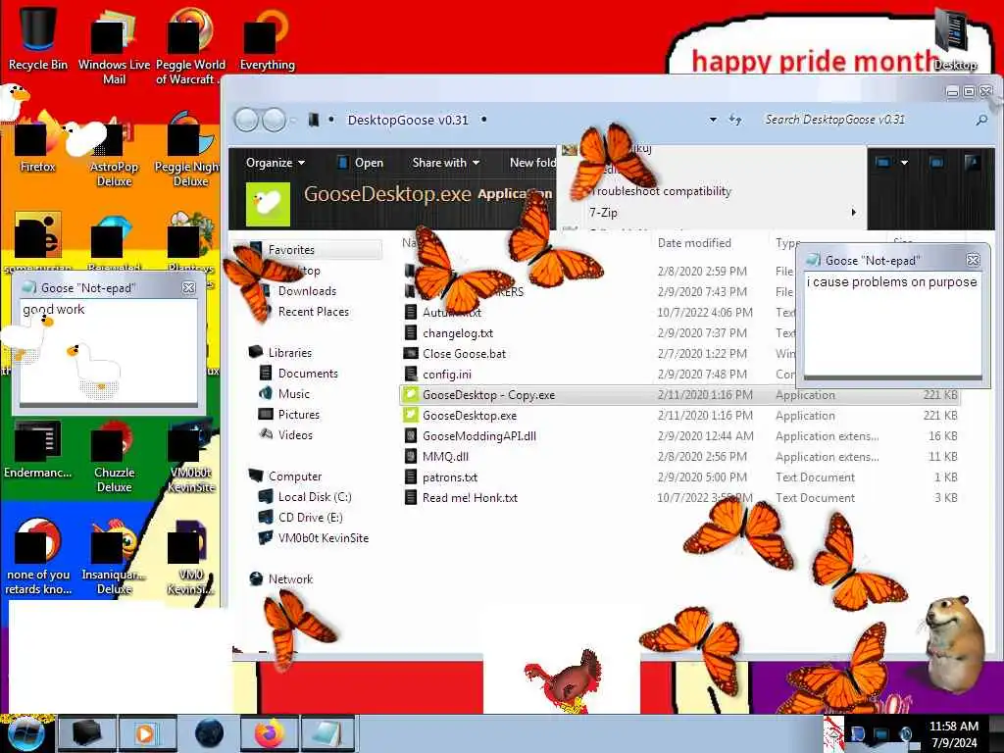Open the Endermanc... desktop shortcut
Image resolution: width=1004 pixels, height=753 pixels.
[37, 450]
